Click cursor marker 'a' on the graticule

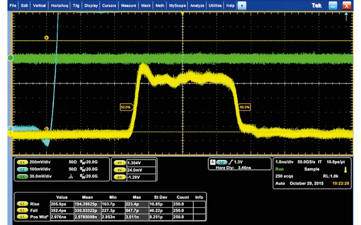click(47, 37)
